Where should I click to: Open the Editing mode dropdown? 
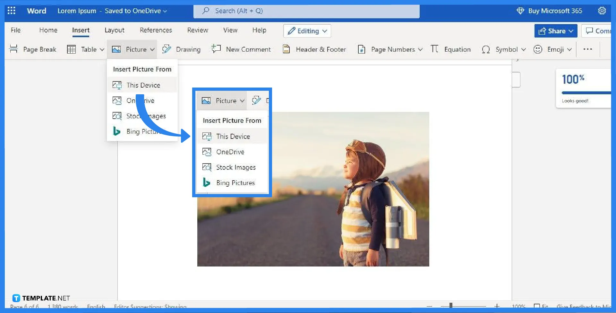tap(306, 31)
